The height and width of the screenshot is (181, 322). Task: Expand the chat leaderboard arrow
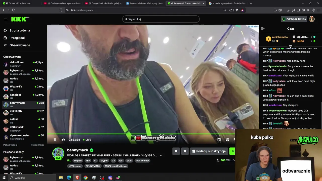point(291,47)
